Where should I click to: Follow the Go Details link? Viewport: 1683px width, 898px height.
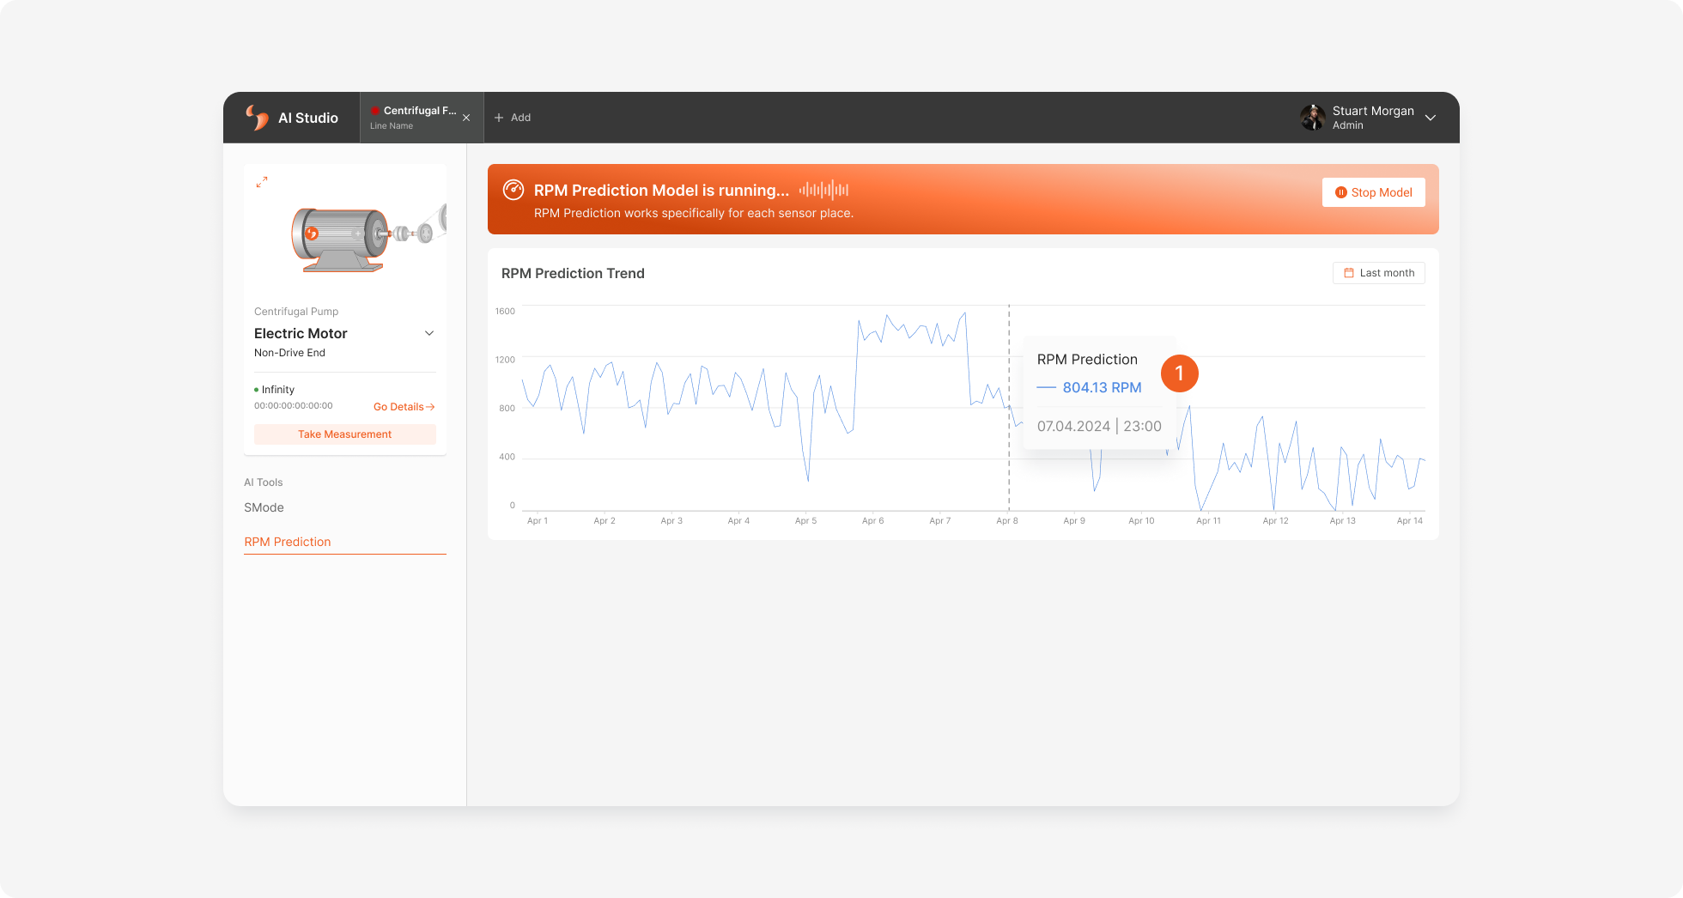coord(404,407)
